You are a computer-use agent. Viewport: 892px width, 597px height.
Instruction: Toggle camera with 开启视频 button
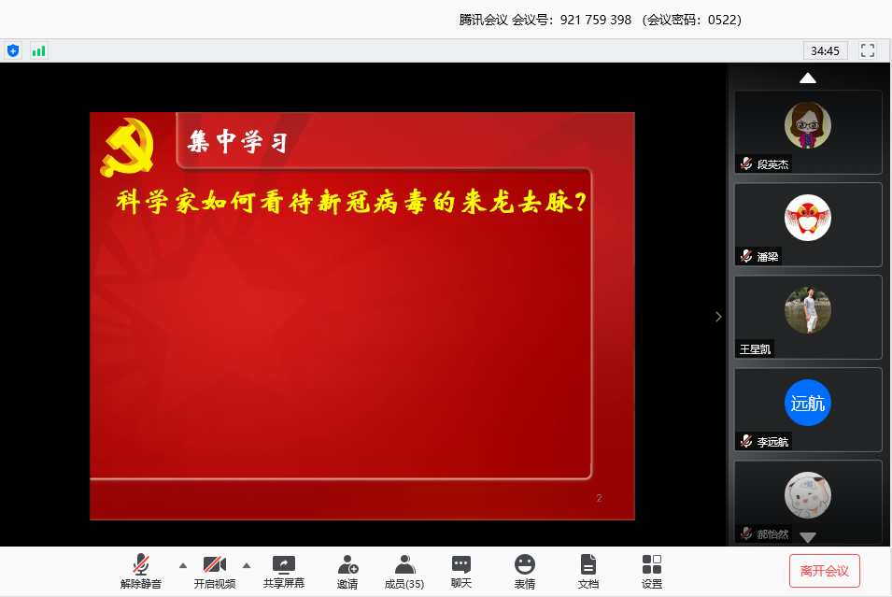click(214, 570)
